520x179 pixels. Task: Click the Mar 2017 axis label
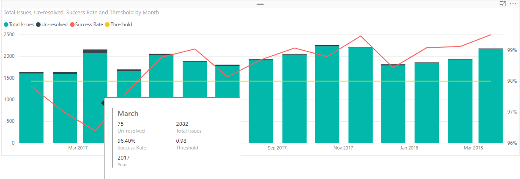78,148
